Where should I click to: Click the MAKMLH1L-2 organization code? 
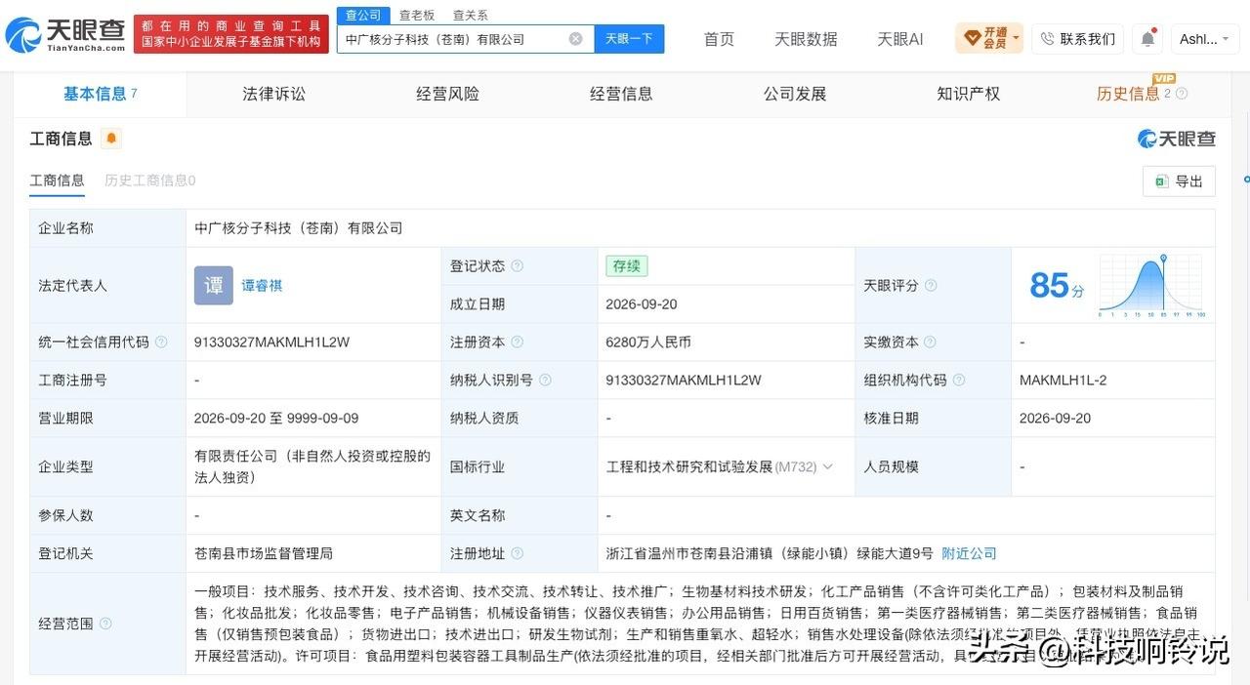(x=1062, y=381)
